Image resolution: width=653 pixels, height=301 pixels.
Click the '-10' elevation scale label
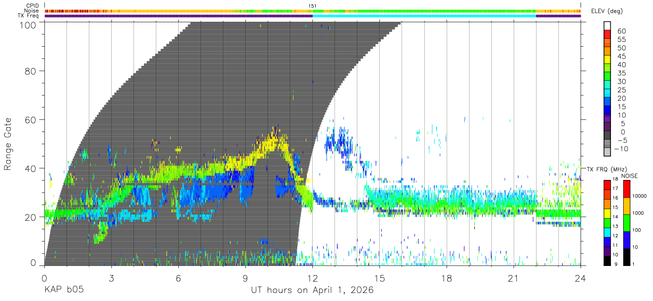coord(621,149)
